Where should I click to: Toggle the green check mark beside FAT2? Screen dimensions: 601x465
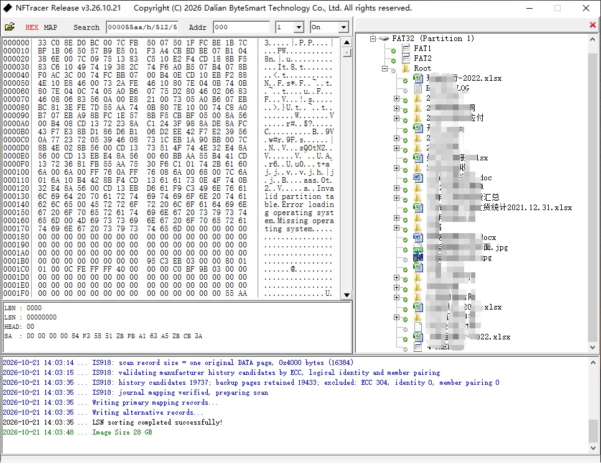pyautogui.click(x=393, y=61)
